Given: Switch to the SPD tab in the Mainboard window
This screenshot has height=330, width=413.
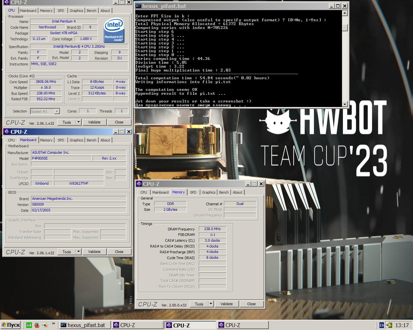Looking at the screenshot, I should coord(61,140).
